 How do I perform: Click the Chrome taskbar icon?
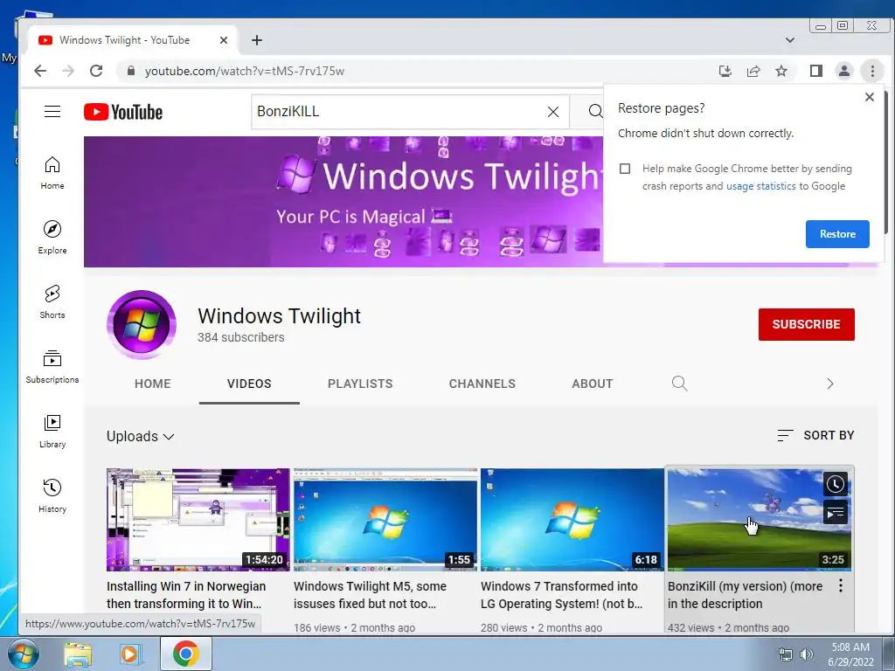point(185,654)
